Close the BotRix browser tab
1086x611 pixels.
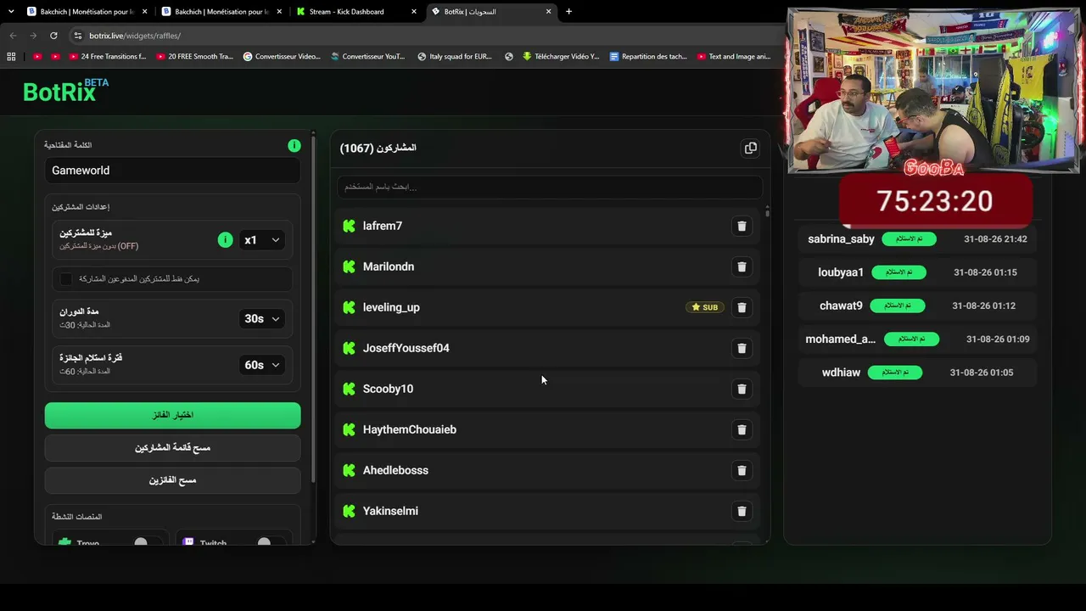548,12
